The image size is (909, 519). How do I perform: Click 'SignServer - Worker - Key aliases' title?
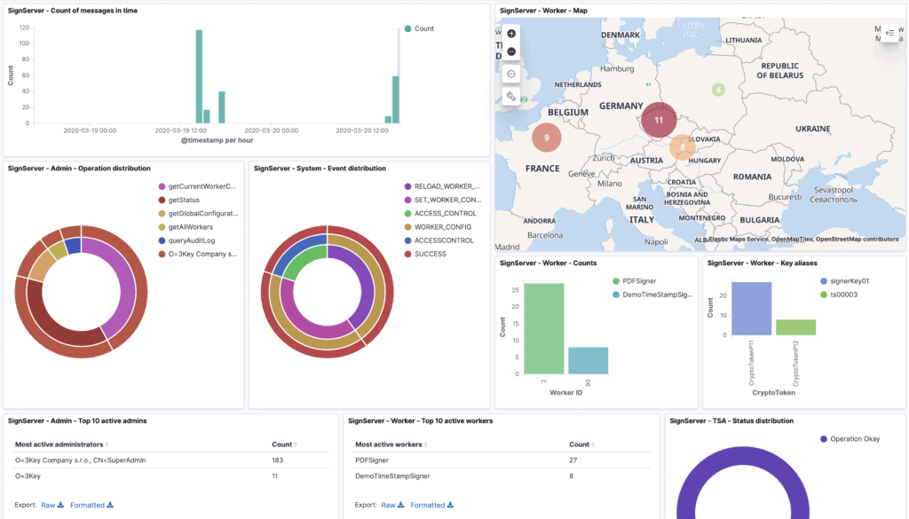763,263
